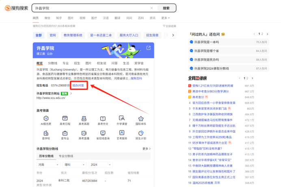Select the 招生简章 chip
Viewport: 281px width, 187px height.
pyautogui.click(x=152, y=35)
